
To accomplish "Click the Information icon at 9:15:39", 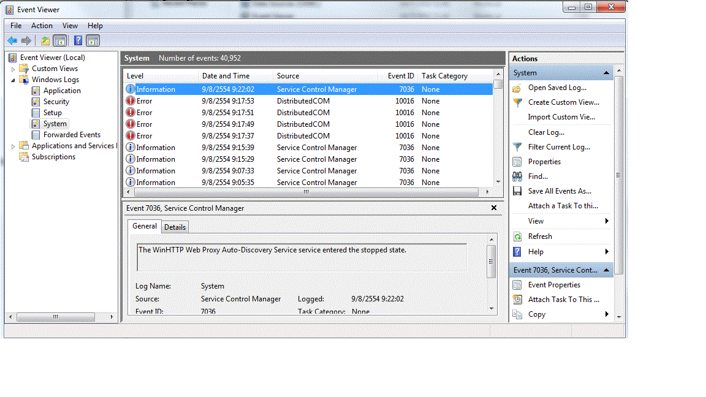I will [131, 148].
